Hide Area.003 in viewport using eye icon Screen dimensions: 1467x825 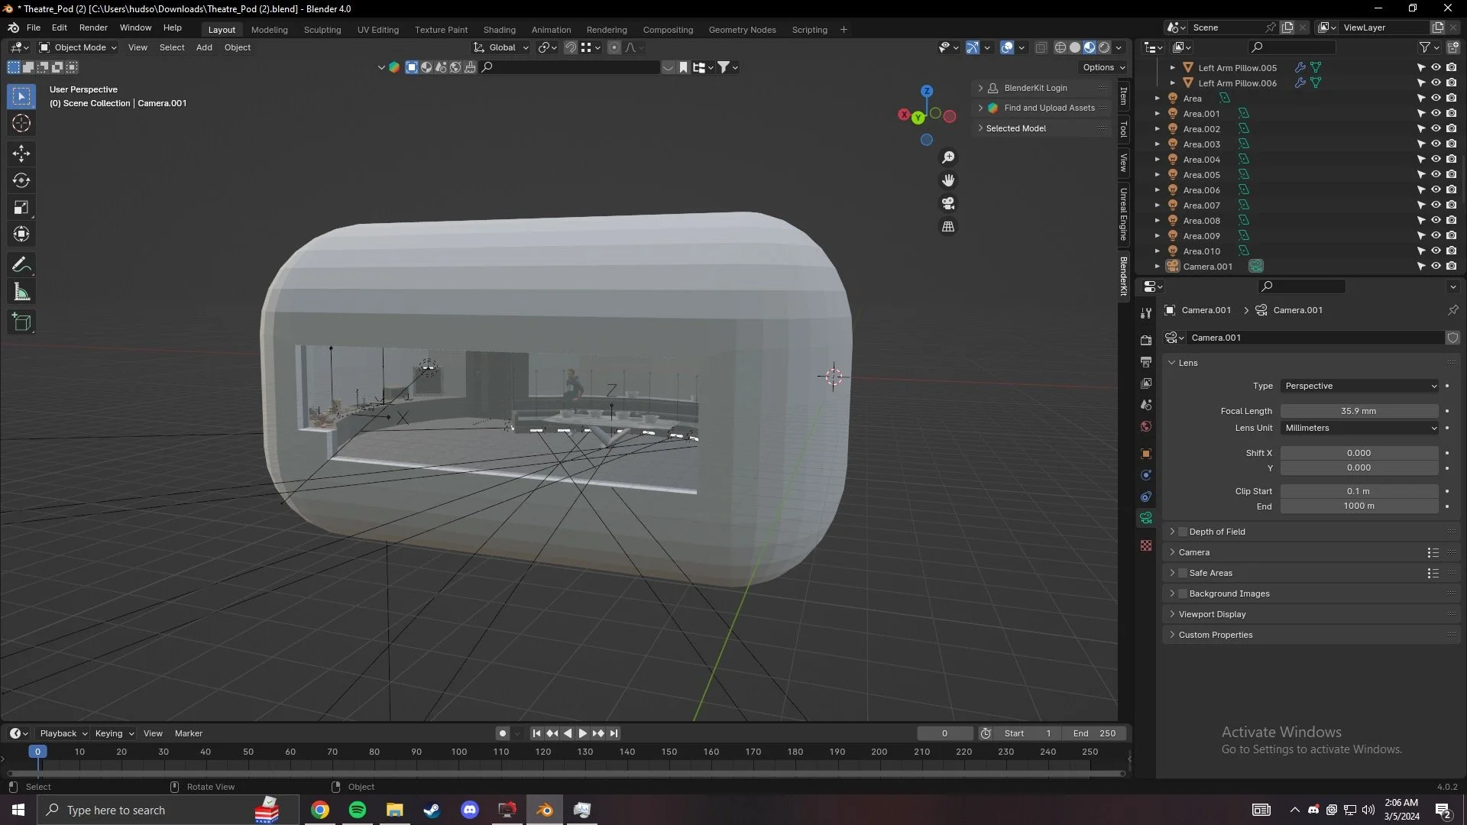click(1436, 144)
